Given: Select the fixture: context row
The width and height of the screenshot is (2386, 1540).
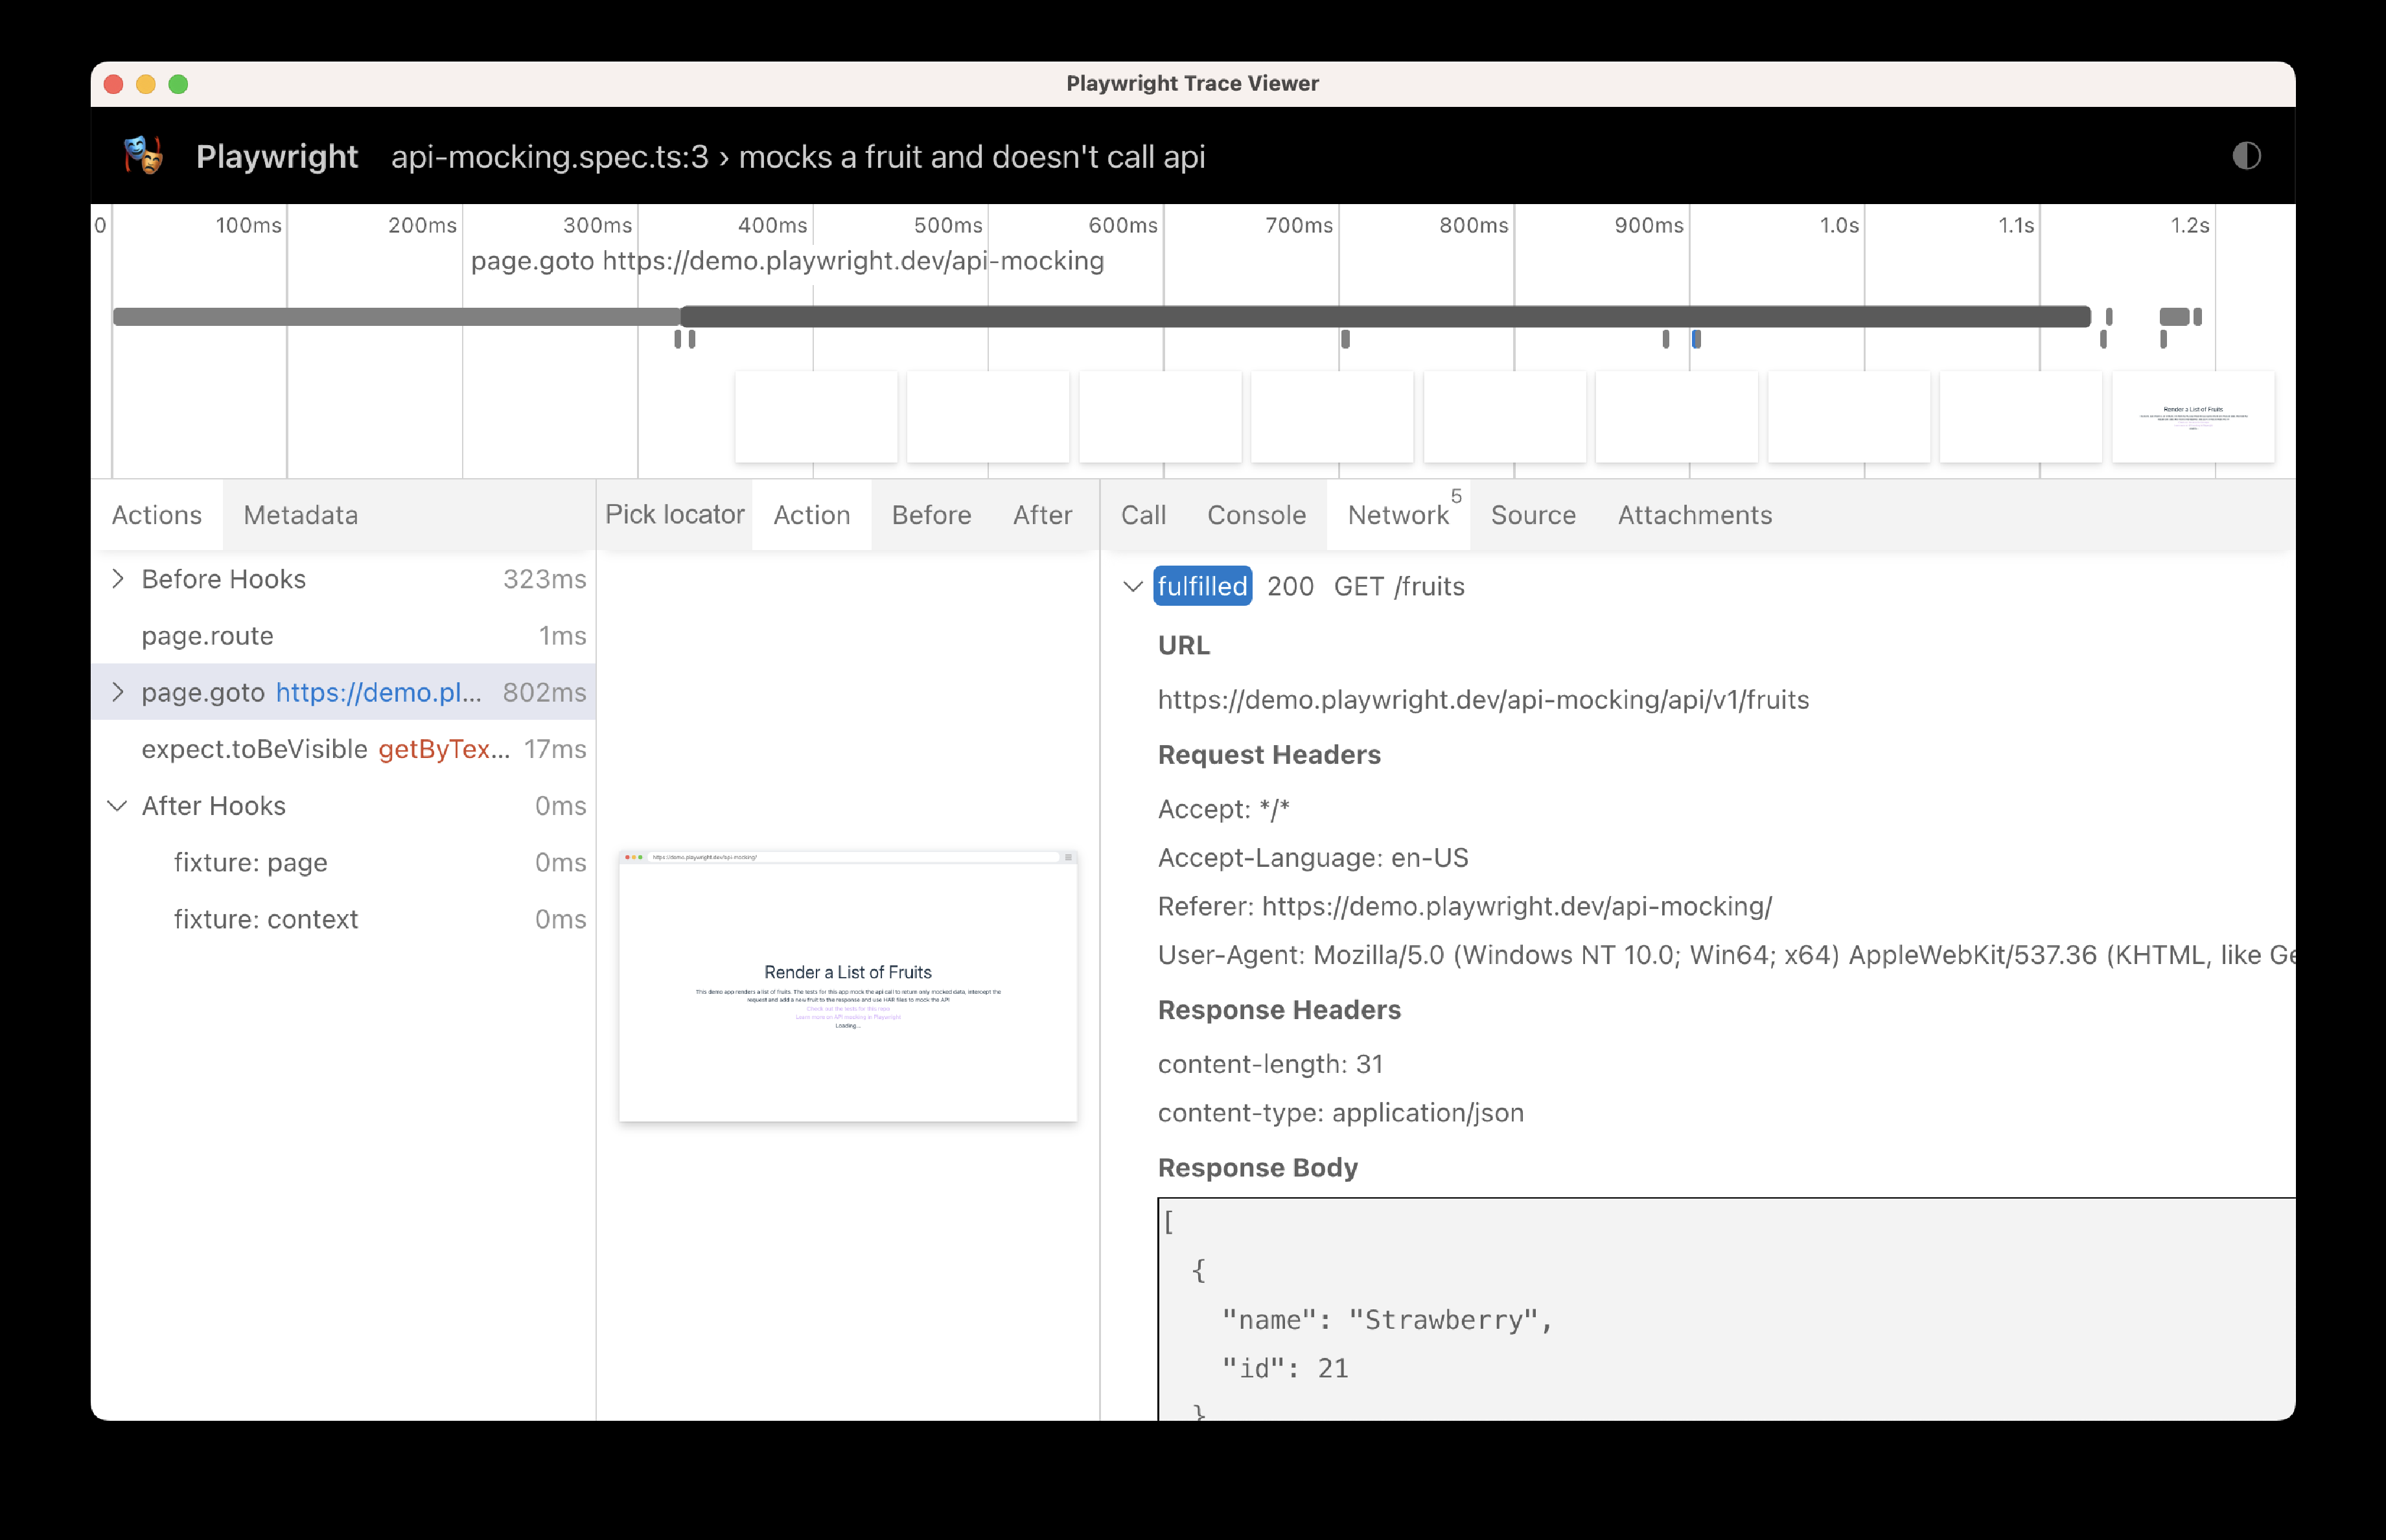Looking at the screenshot, I should pos(344,919).
